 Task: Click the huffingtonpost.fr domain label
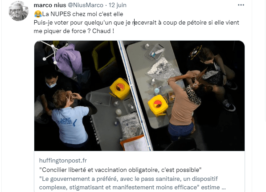(63, 160)
